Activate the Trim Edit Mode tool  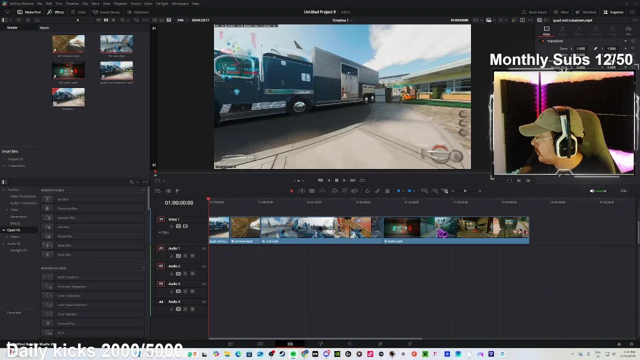pos(301,191)
